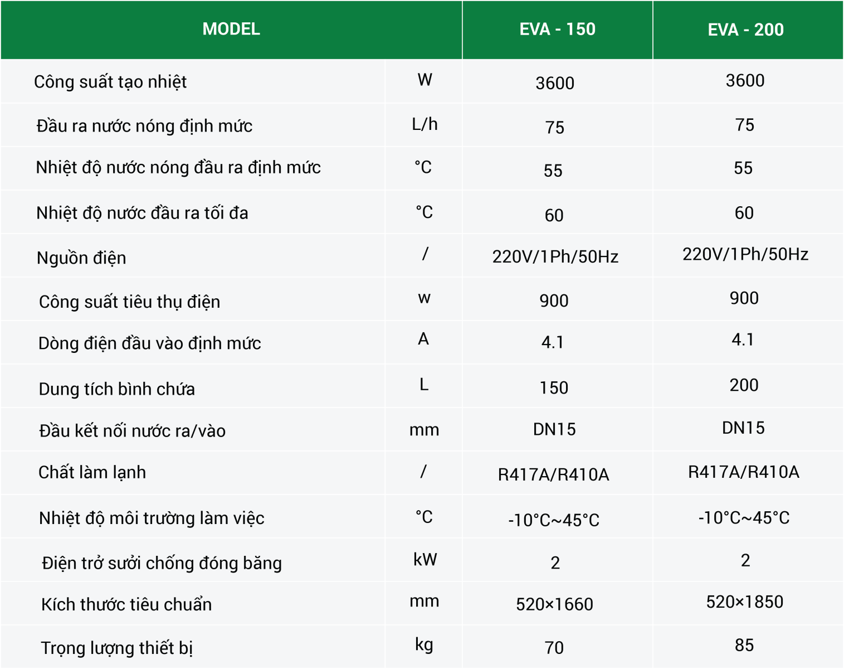
Task: Click "Dòng điện đầu vào định mức" label
Action: pyautogui.click(x=149, y=343)
